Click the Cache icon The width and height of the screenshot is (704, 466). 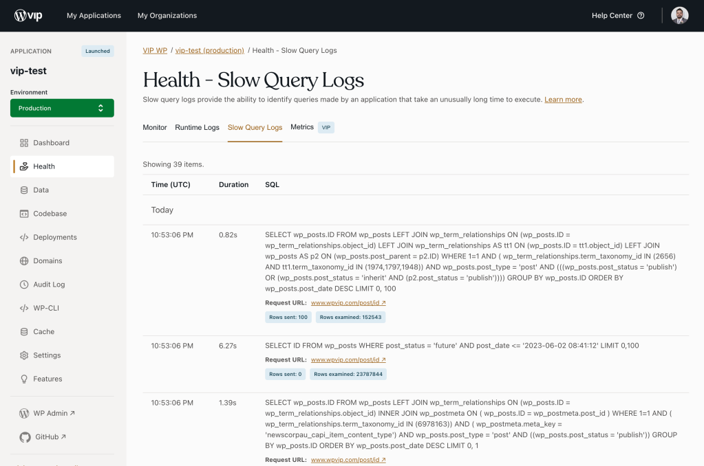click(x=24, y=332)
